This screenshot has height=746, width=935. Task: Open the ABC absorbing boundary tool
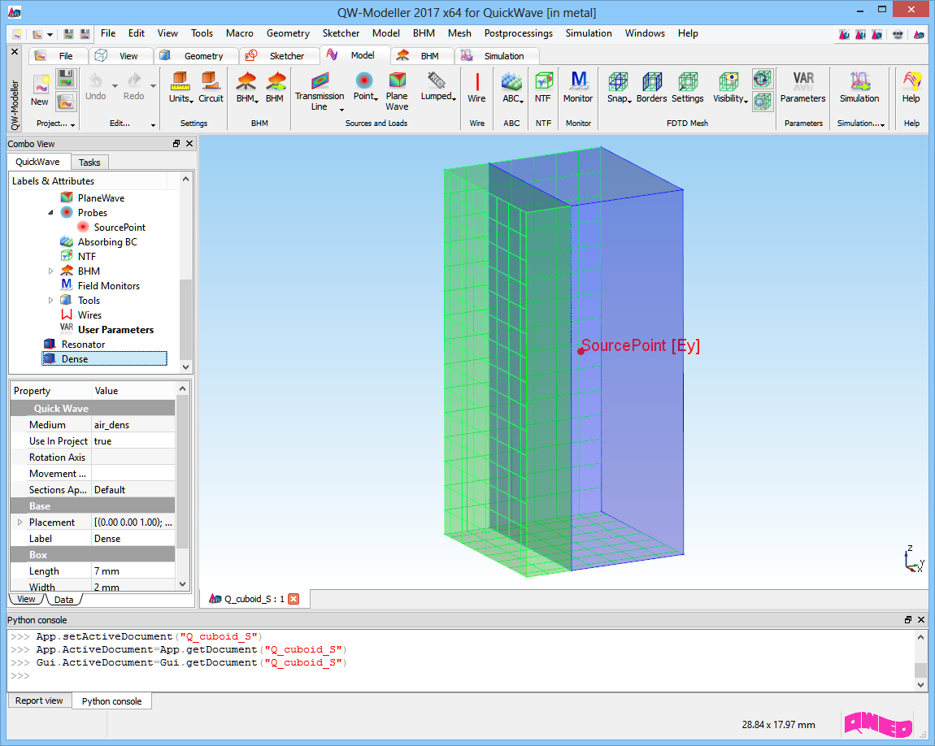click(x=512, y=87)
